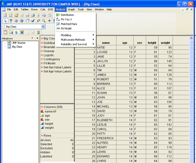The image size is (196, 163).
Task: Click the Selected row count label
Action: pyautogui.click(x=46, y=144)
